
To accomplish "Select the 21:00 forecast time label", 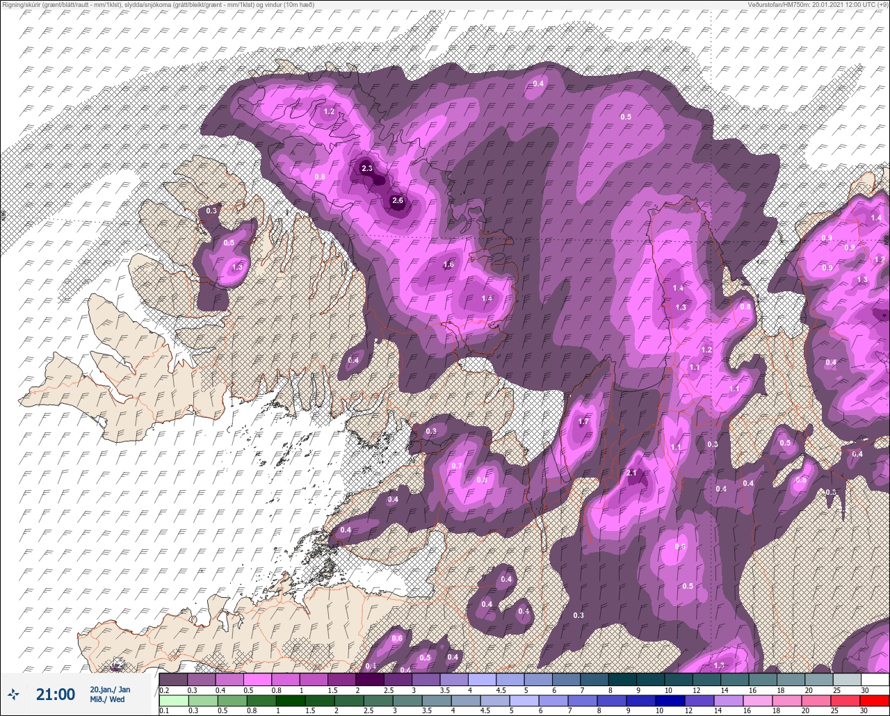I will pos(55,694).
